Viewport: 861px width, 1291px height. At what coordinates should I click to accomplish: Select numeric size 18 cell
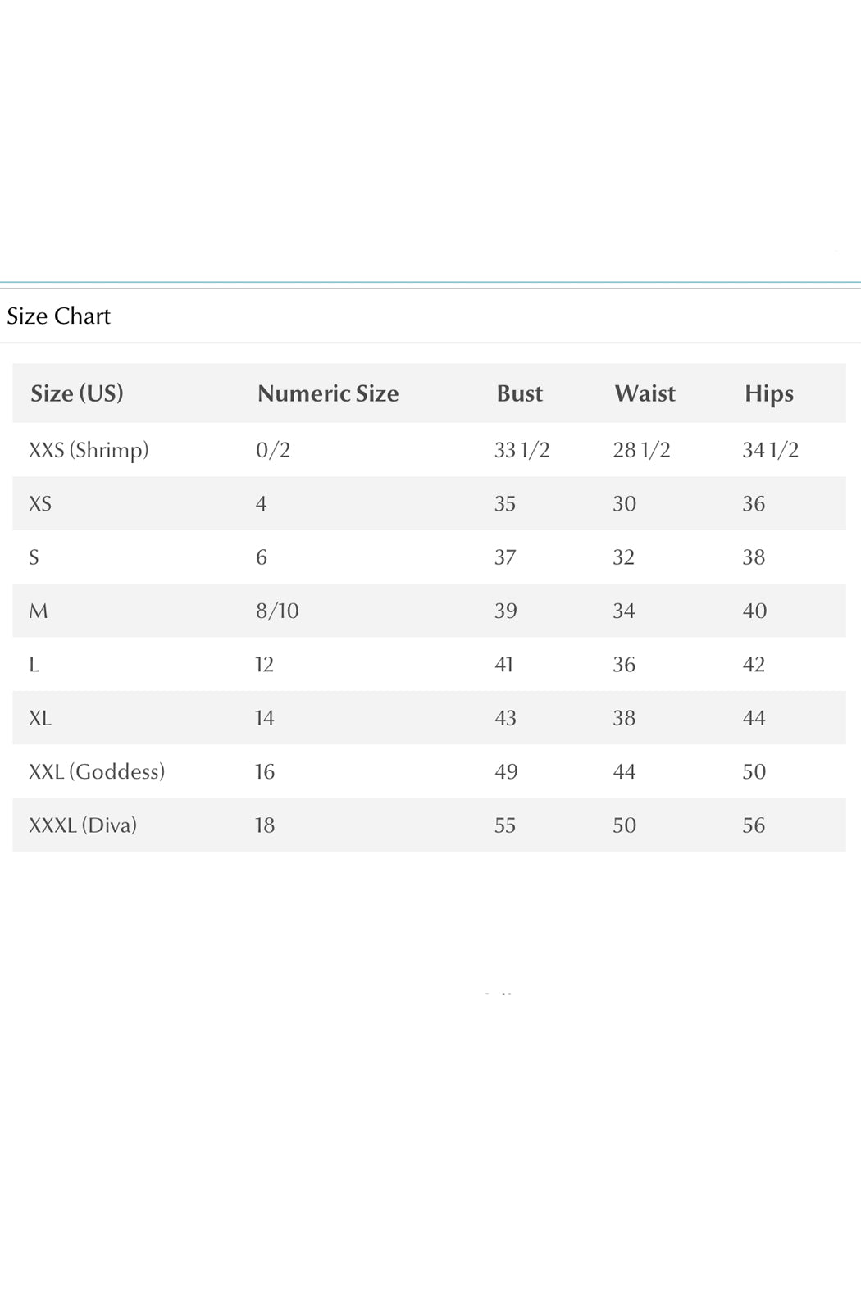264,825
